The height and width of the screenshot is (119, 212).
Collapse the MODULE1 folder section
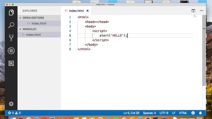point(39,29)
